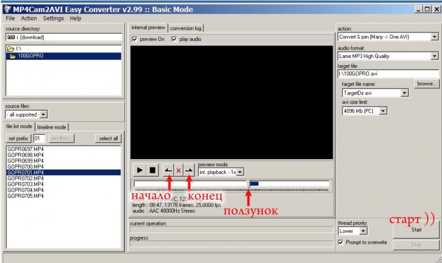
Task: Open the source directory drive dropdown
Action: tap(64, 37)
